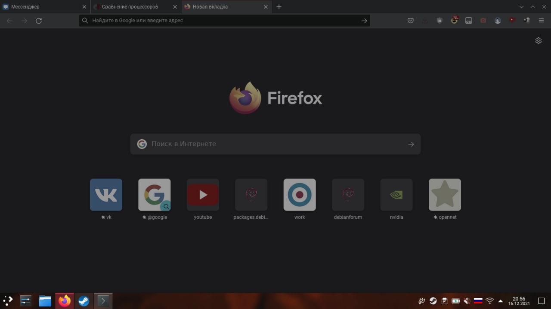Expand hidden system tray icons arrow

pos(501,301)
